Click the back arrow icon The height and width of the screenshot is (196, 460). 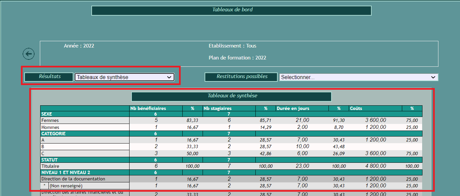pyautogui.click(x=29, y=54)
